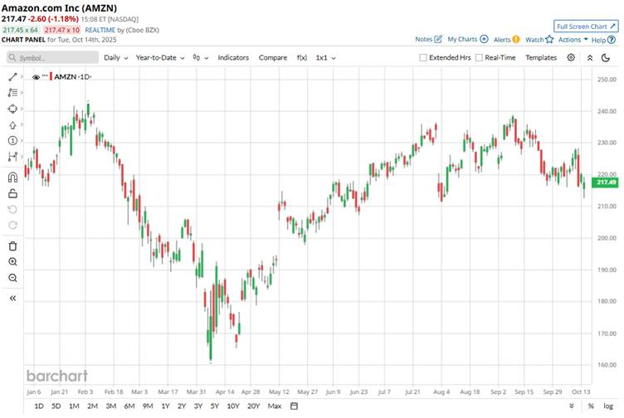Zoom out with the magnifier minus icon
The image size is (624, 418).
pos(12,278)
